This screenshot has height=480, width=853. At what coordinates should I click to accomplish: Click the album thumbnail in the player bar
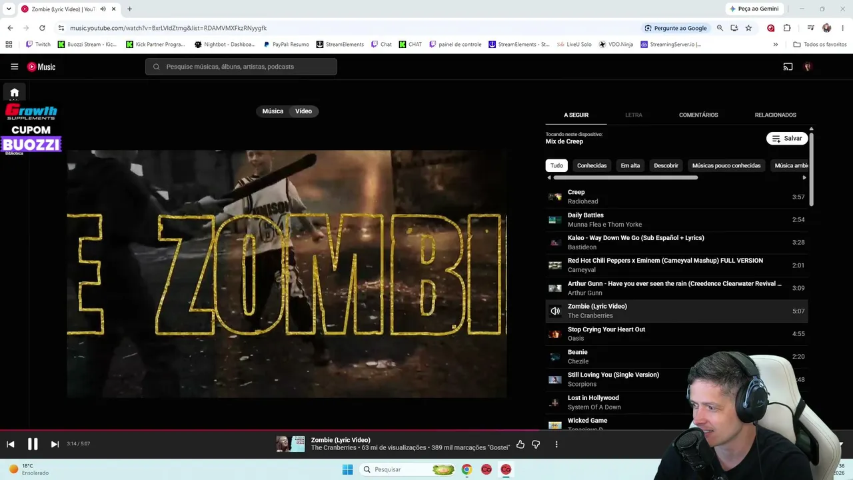coord(291,444)
